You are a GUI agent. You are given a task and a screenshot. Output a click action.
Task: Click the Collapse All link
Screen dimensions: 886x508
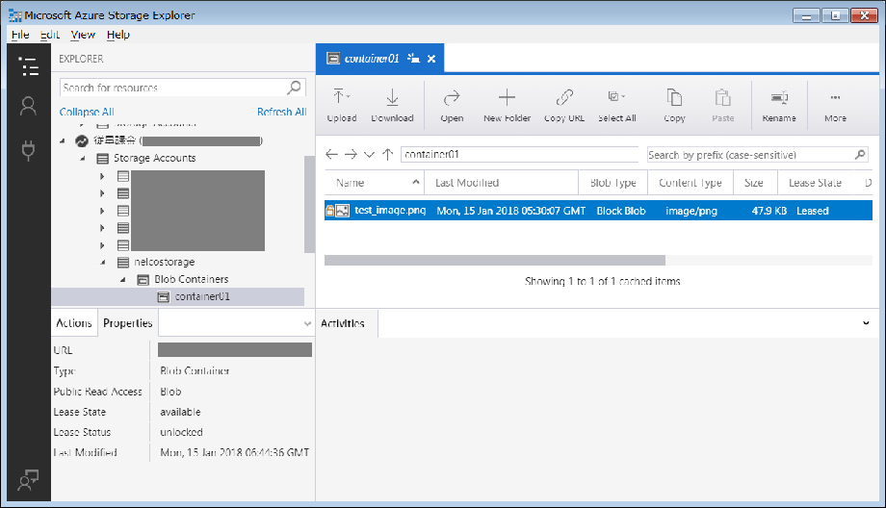pos(87,113)
